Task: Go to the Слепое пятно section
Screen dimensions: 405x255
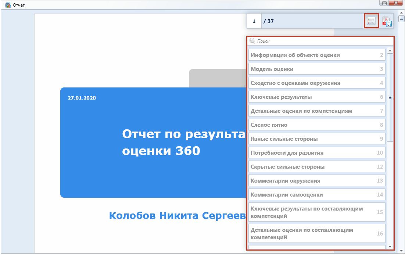Action: pos(317,125)
